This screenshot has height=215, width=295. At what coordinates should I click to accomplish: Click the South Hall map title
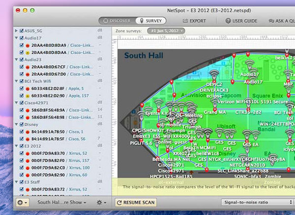144,56
